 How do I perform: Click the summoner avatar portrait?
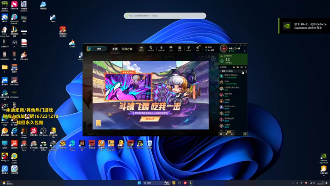(x=224, y=48)
